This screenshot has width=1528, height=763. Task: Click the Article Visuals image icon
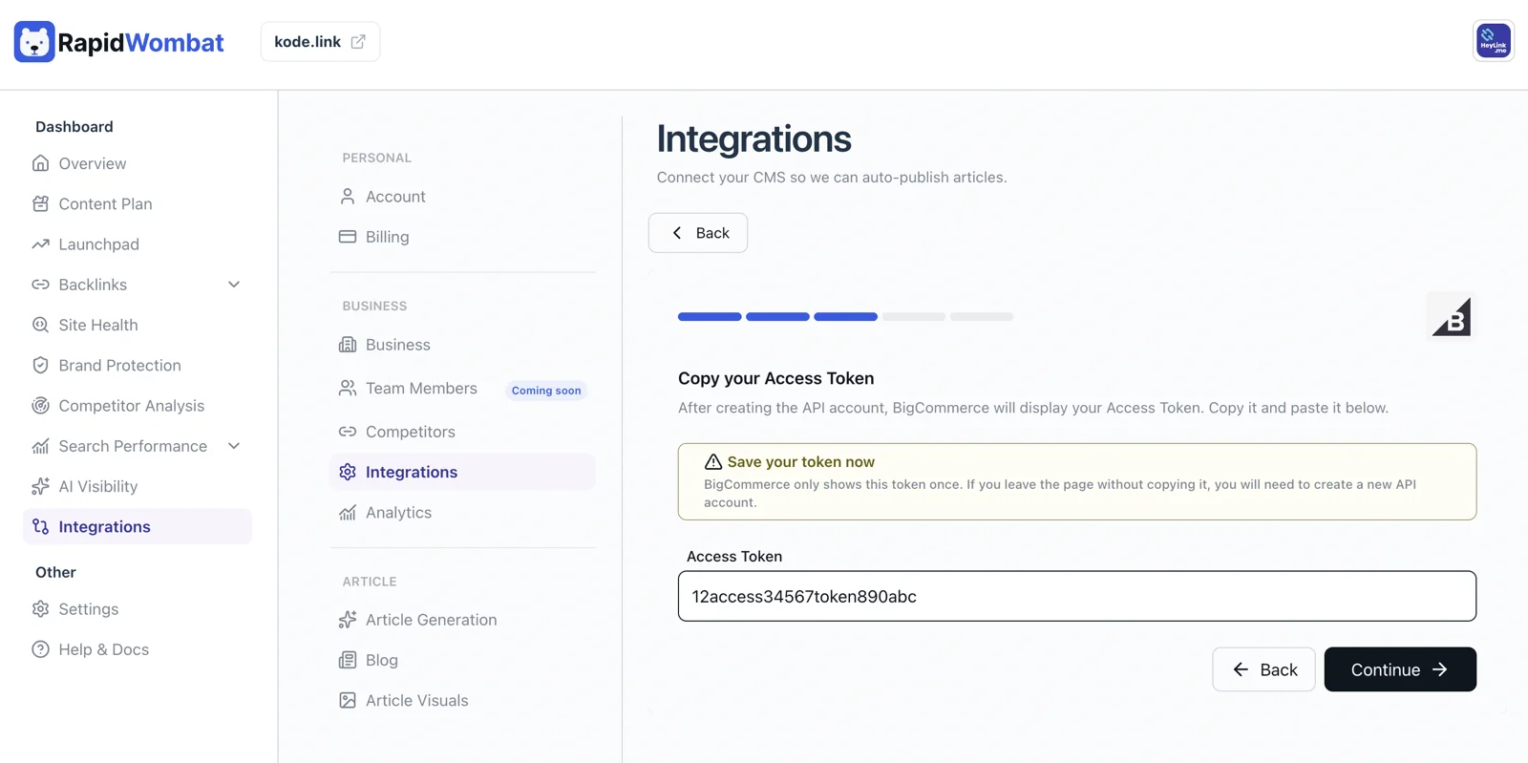point(348,700)
